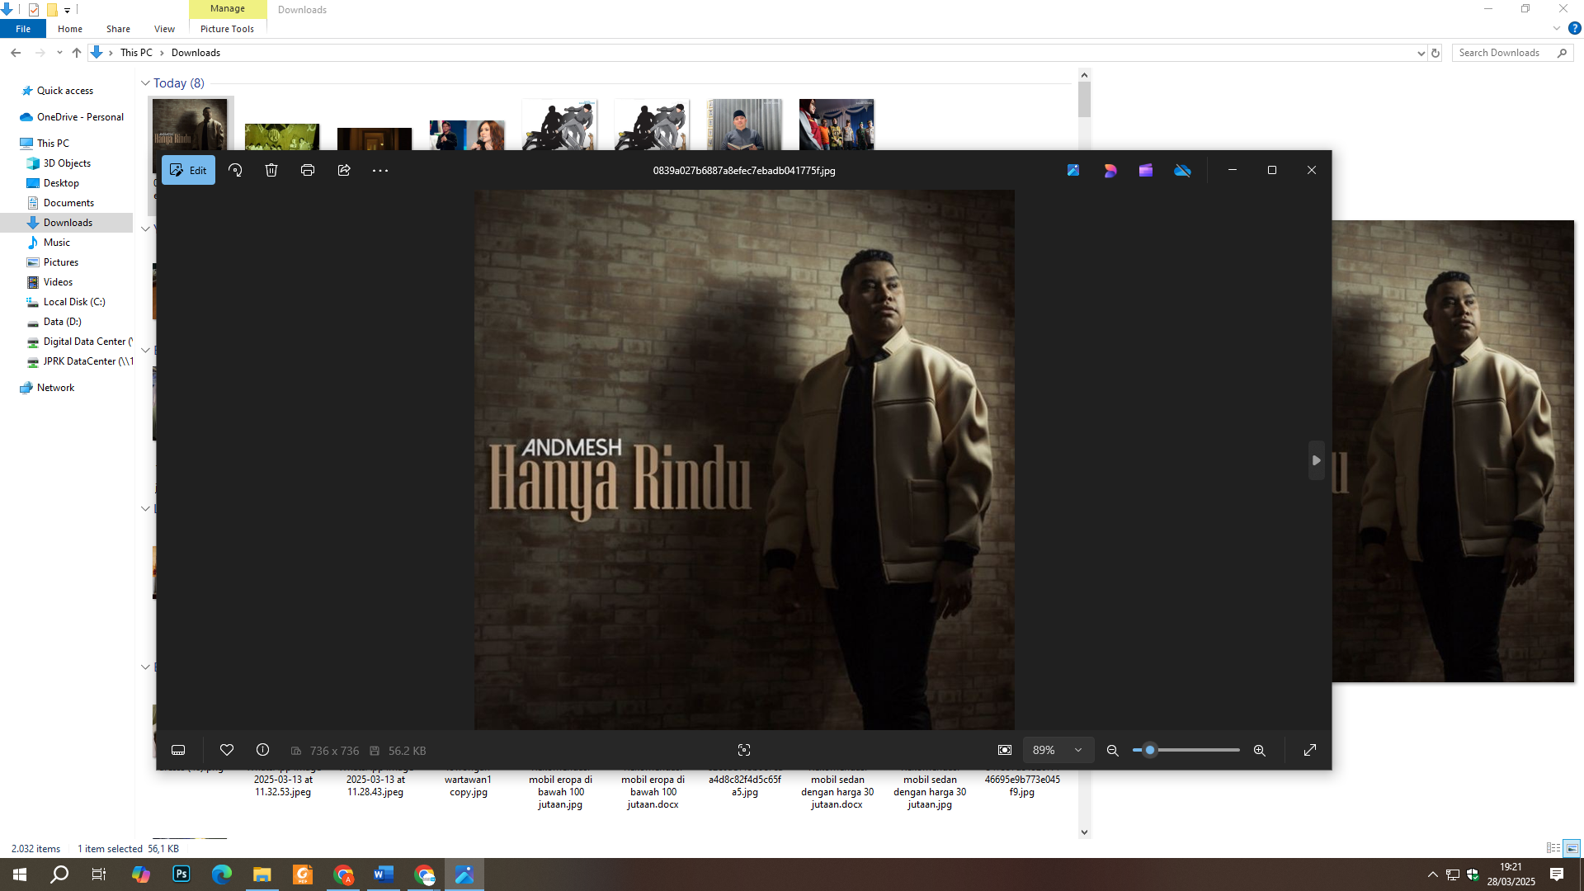
Task: Open Word from the taskbar
Action: [x=384, y=874]
